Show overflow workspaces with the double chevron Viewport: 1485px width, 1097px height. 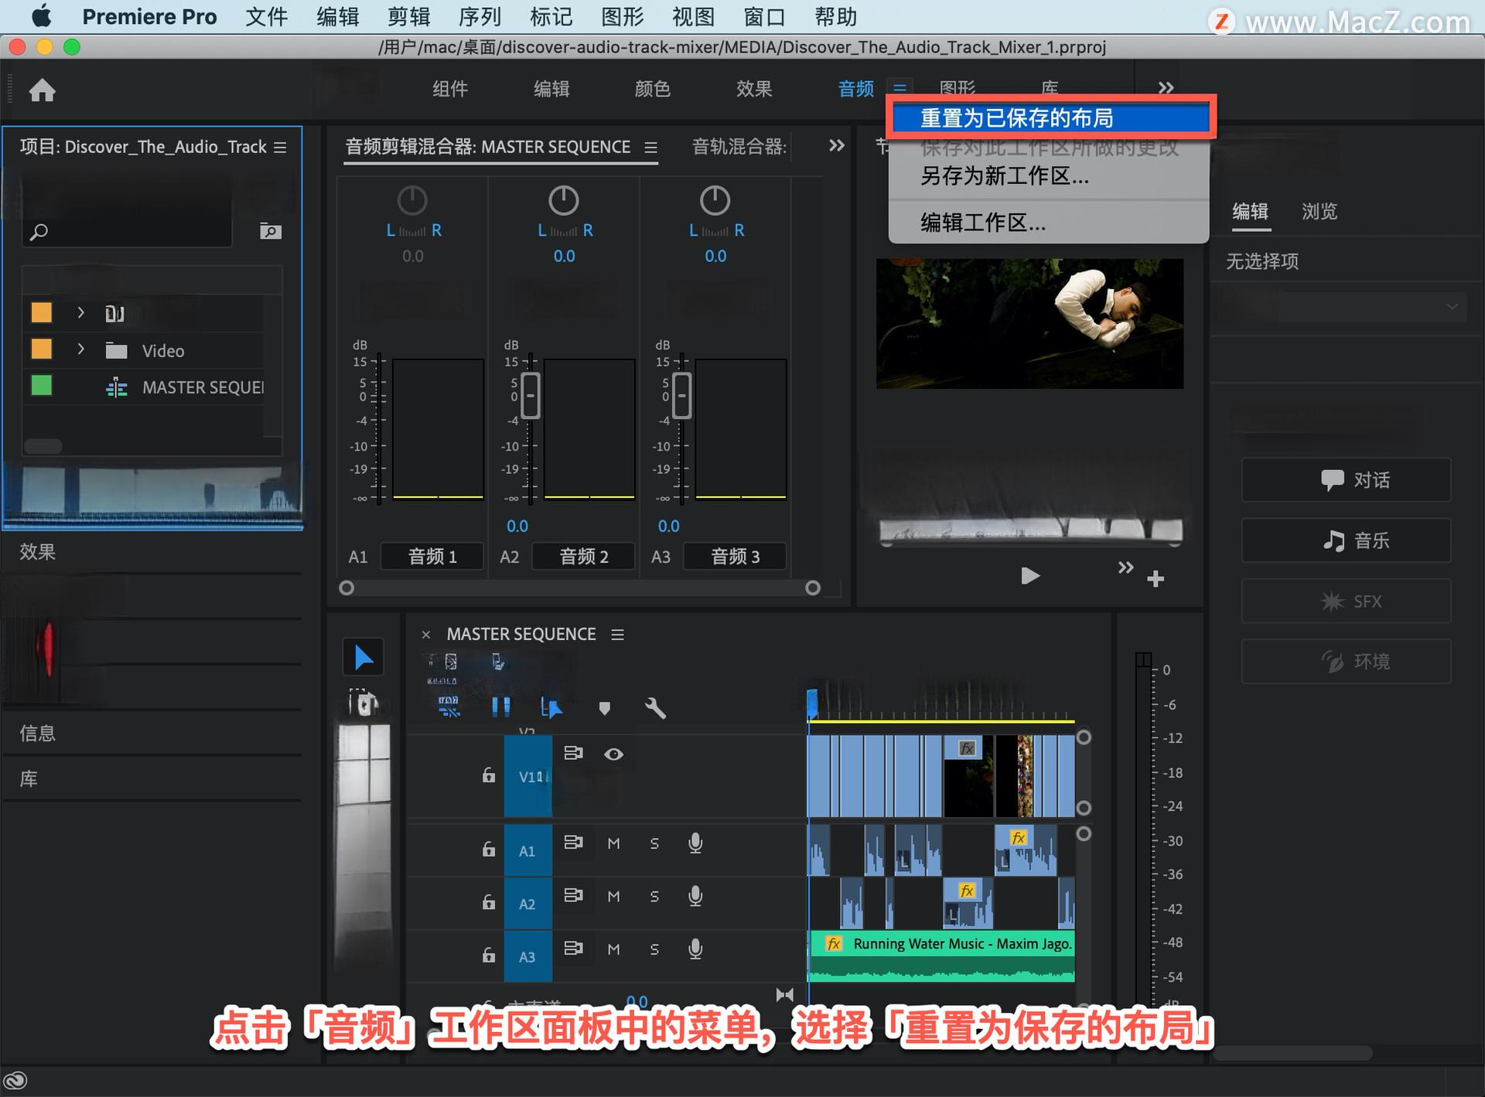tap(1166, 88)
